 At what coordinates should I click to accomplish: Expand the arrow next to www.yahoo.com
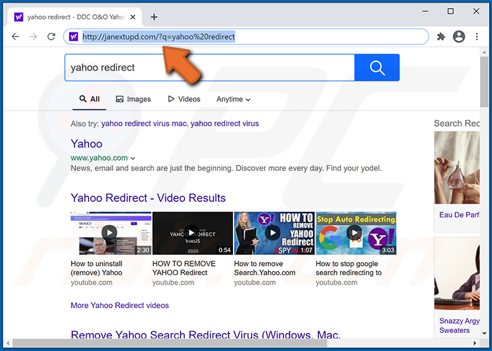tap(133, 158)
